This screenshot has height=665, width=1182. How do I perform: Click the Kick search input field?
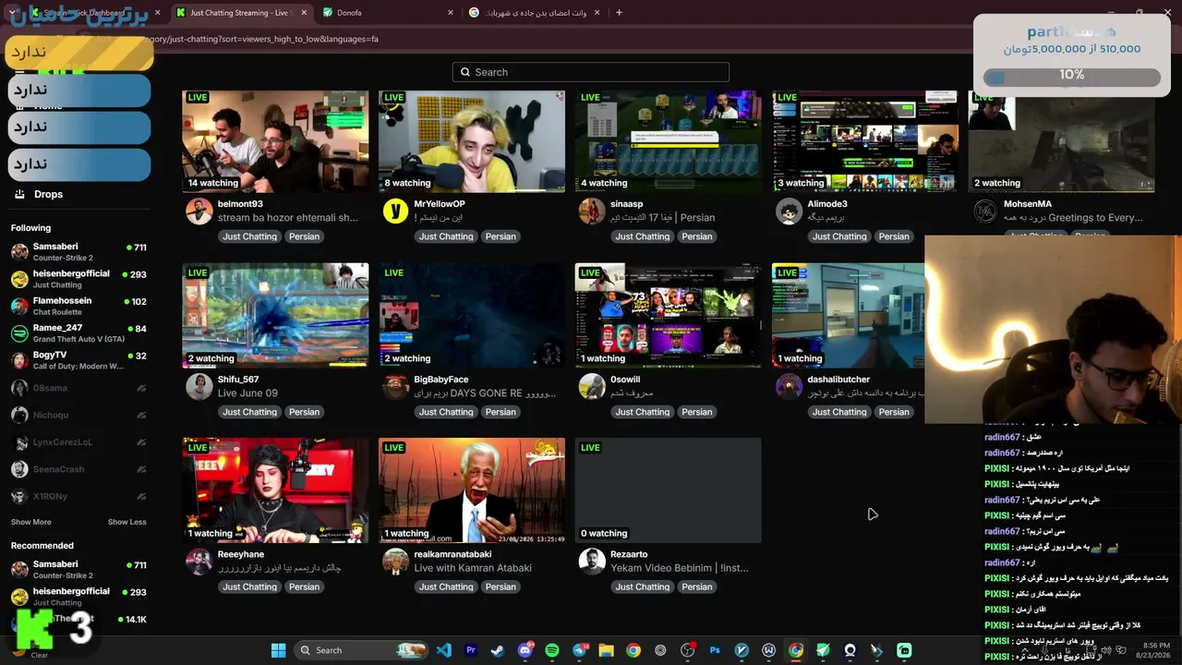point(591,72)
